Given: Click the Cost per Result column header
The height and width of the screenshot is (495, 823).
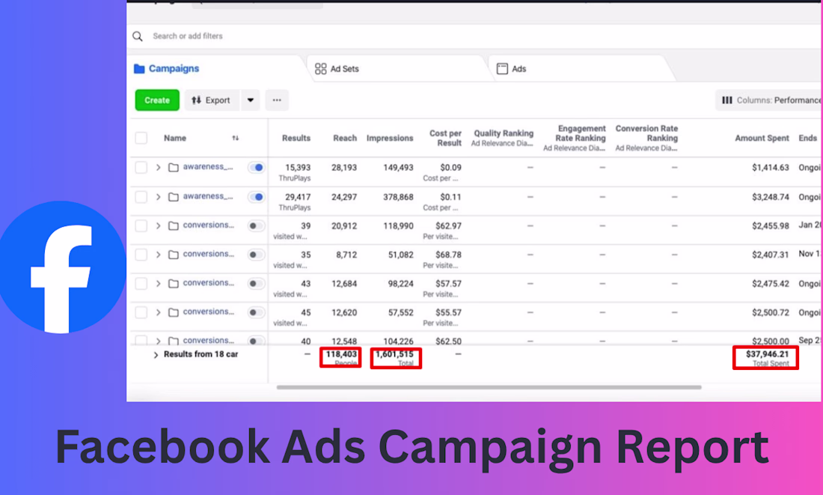Looking at the screenshot, I should click(445, 139).
